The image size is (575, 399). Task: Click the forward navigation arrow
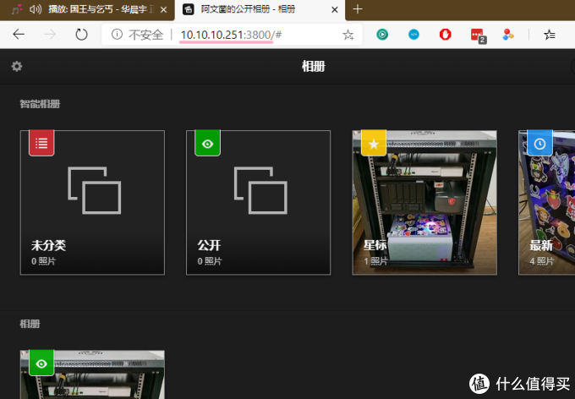coord(50,35)
